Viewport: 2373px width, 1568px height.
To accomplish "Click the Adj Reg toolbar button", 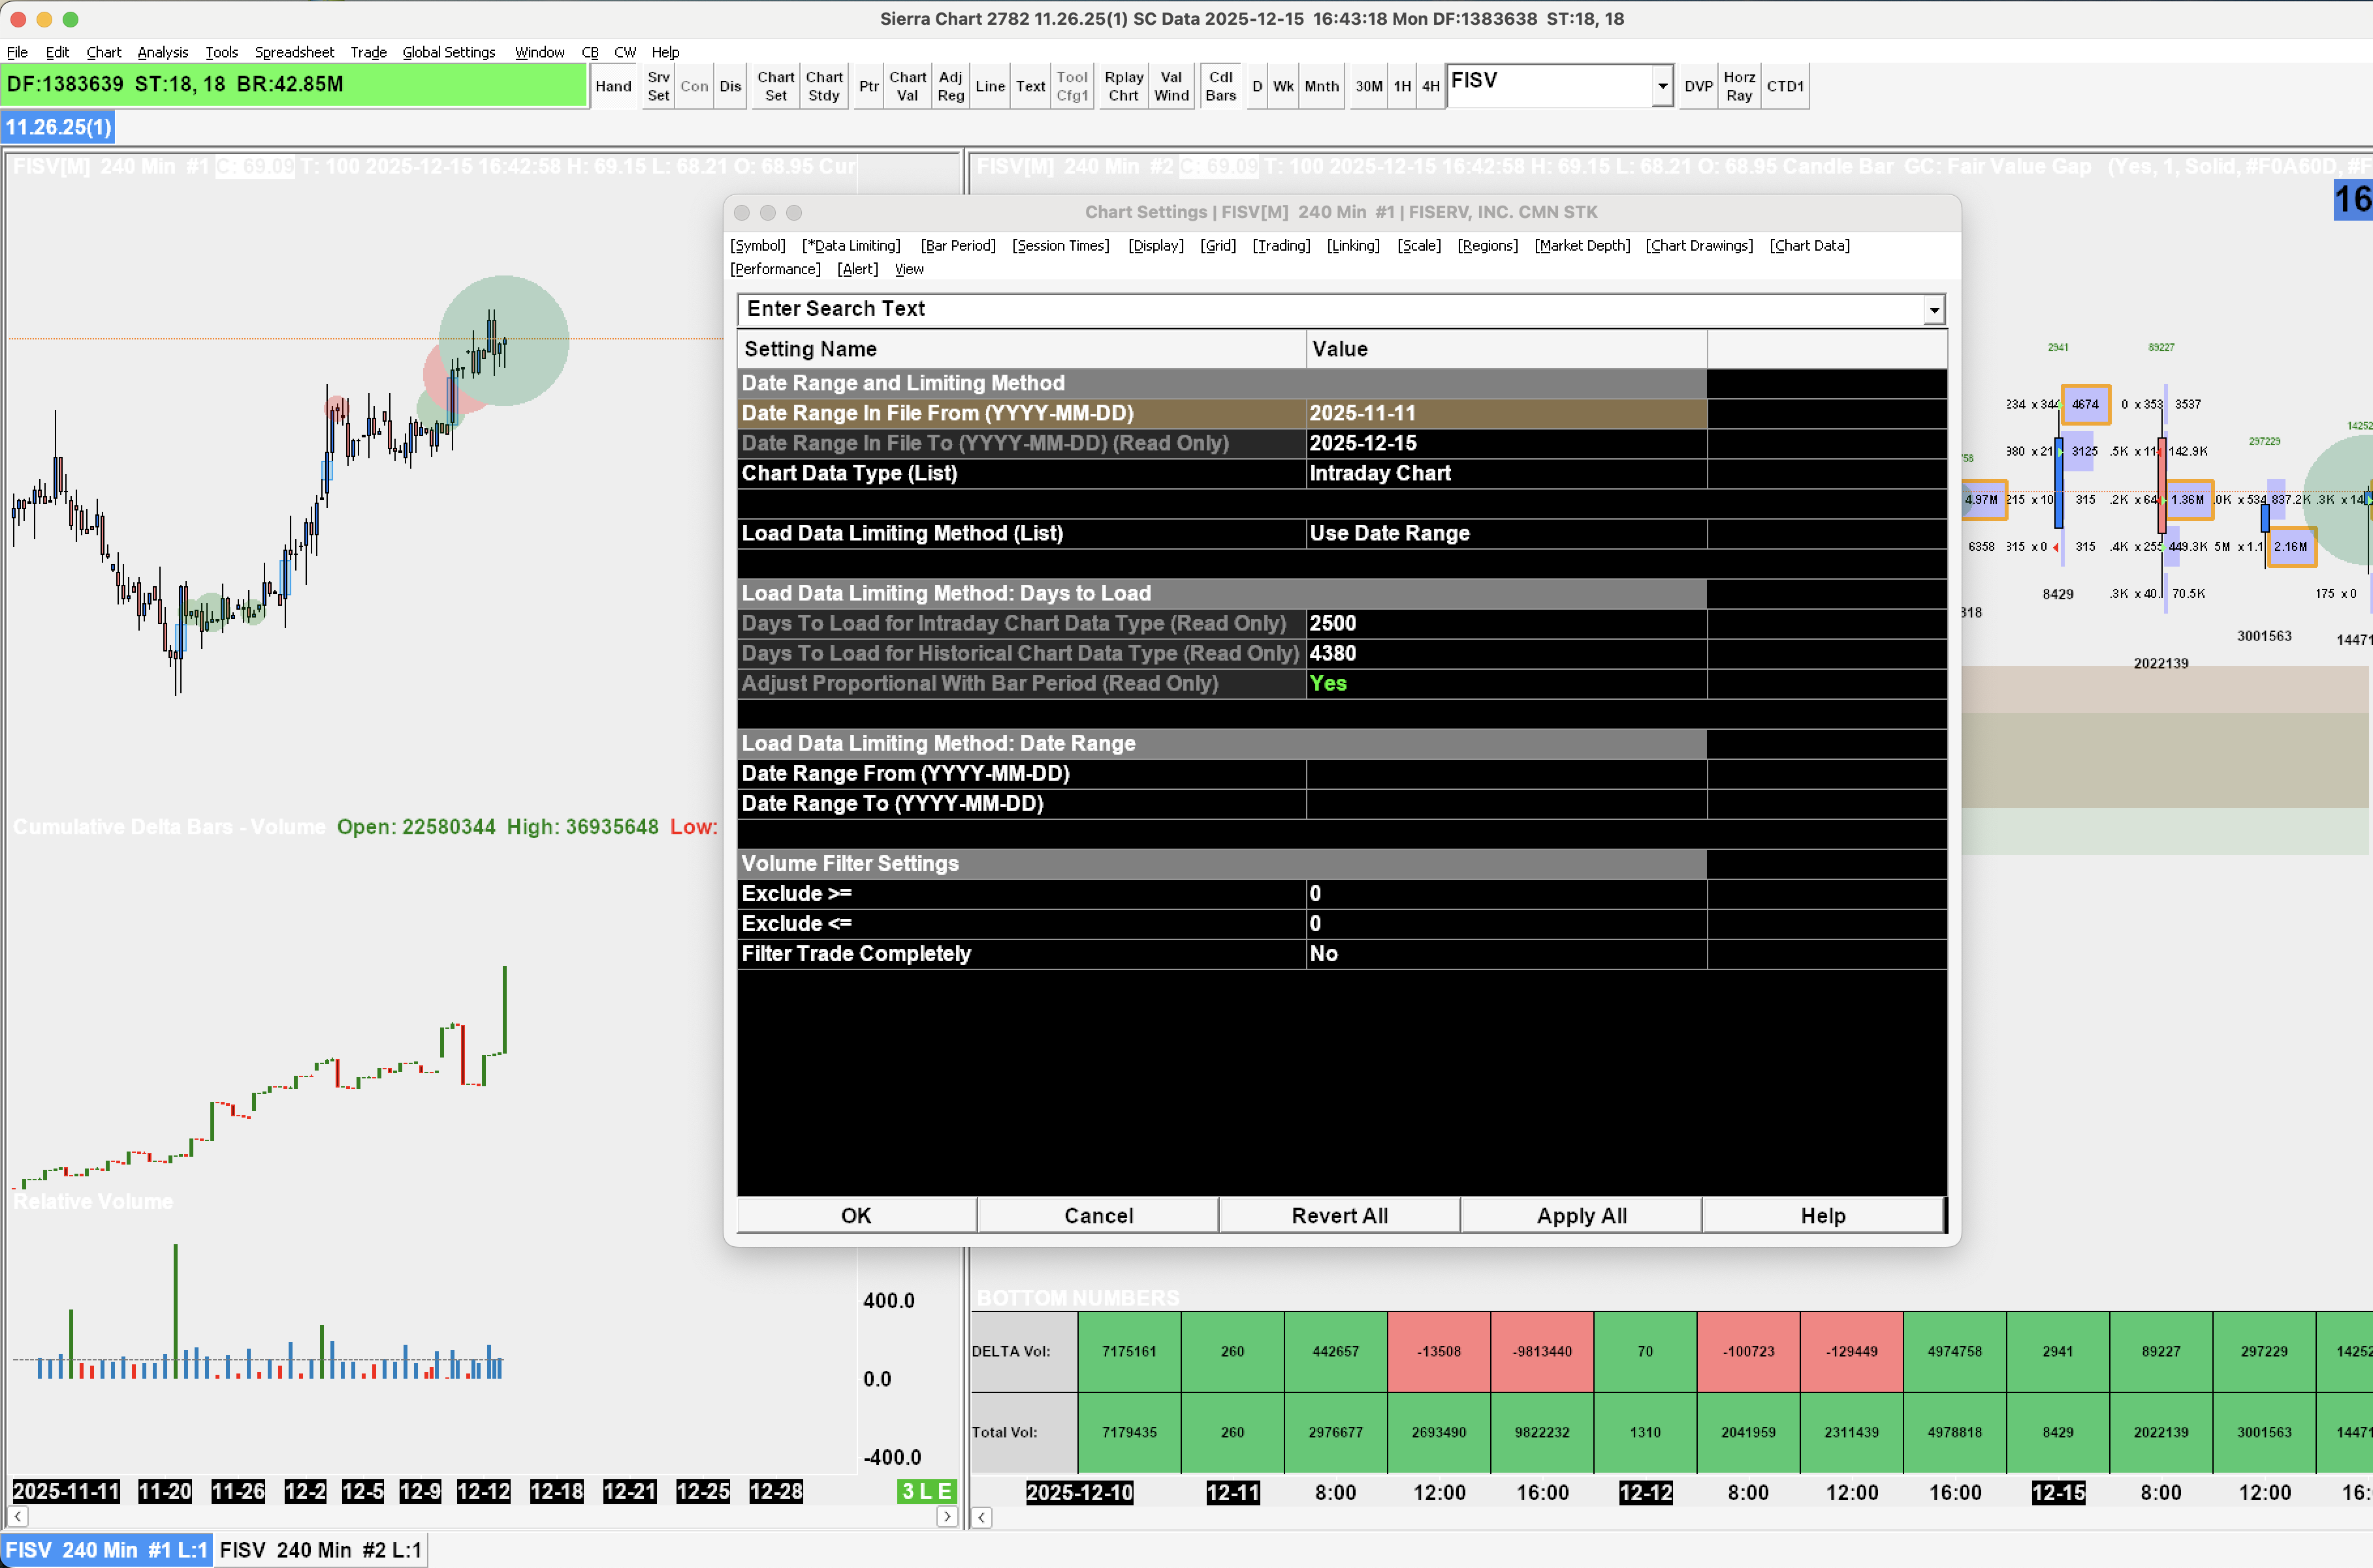I will point(950,86).
